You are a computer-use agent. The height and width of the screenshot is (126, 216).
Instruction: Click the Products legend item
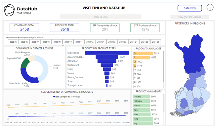(x=75, y=97)
